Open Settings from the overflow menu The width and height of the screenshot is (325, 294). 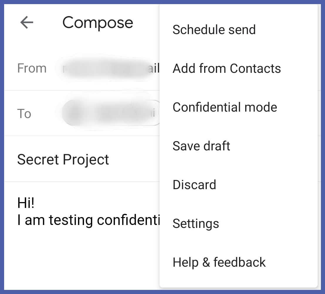click(196, 224)
